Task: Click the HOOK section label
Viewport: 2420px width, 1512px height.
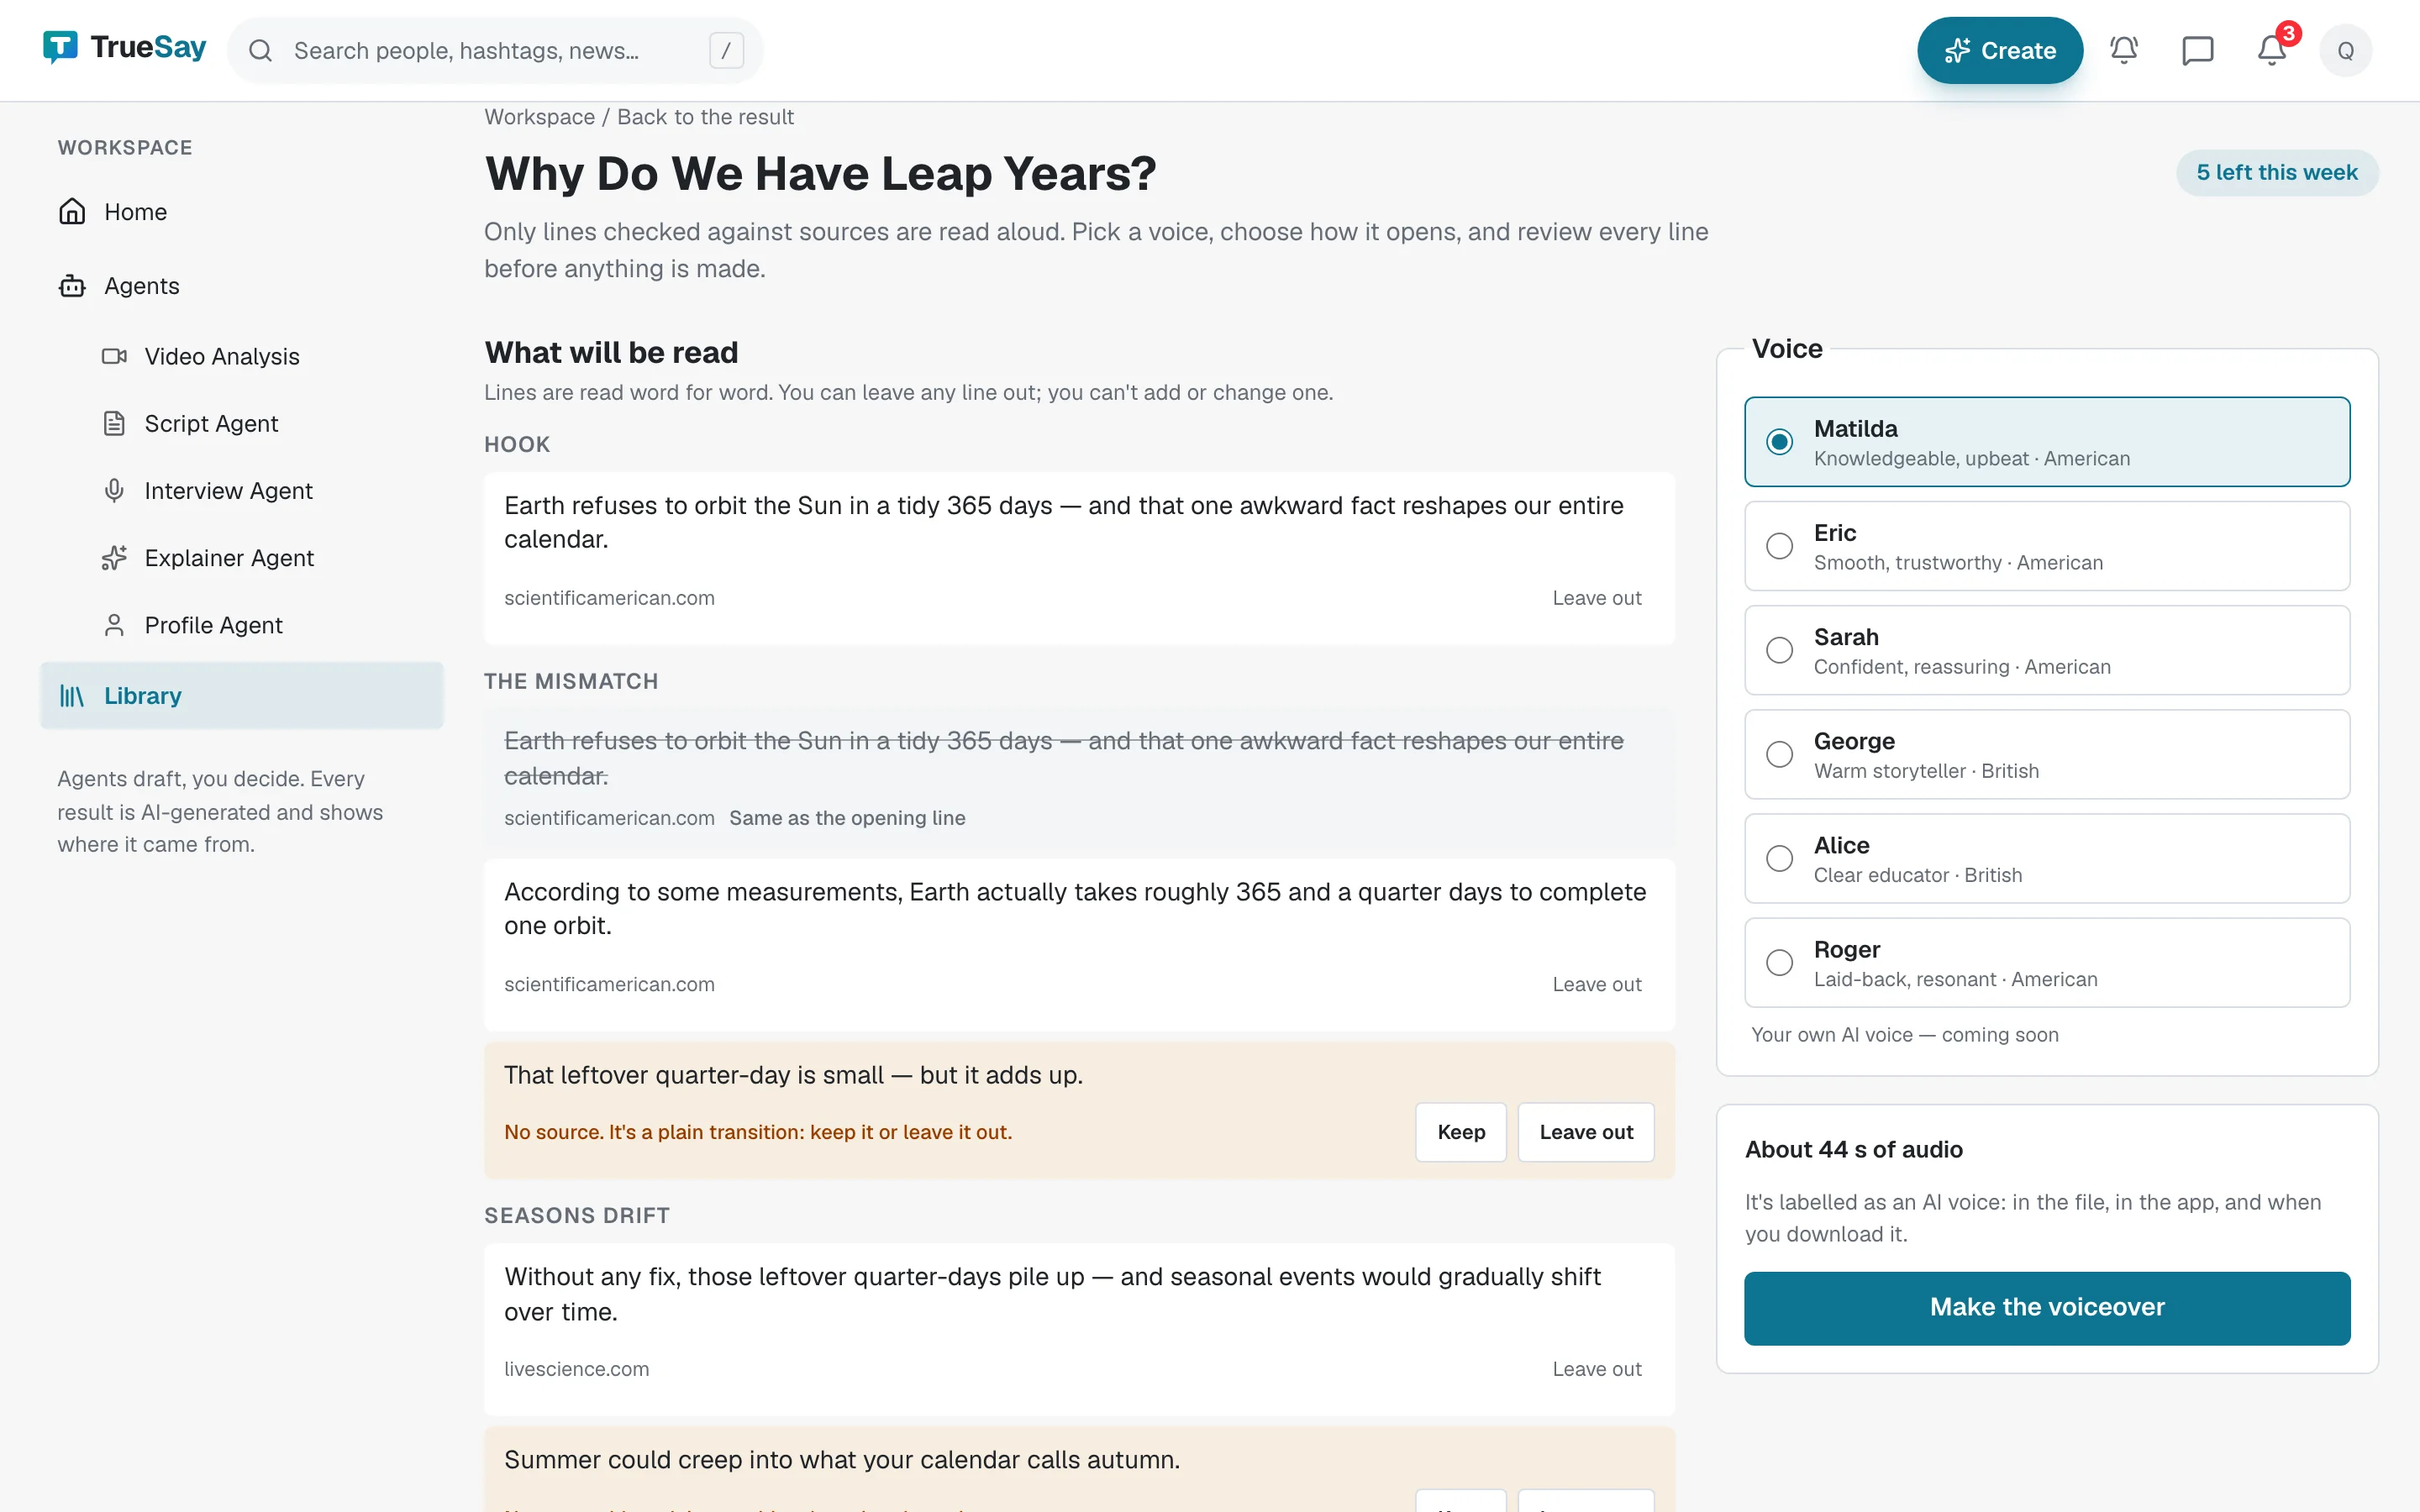Action: pos(517,444)
